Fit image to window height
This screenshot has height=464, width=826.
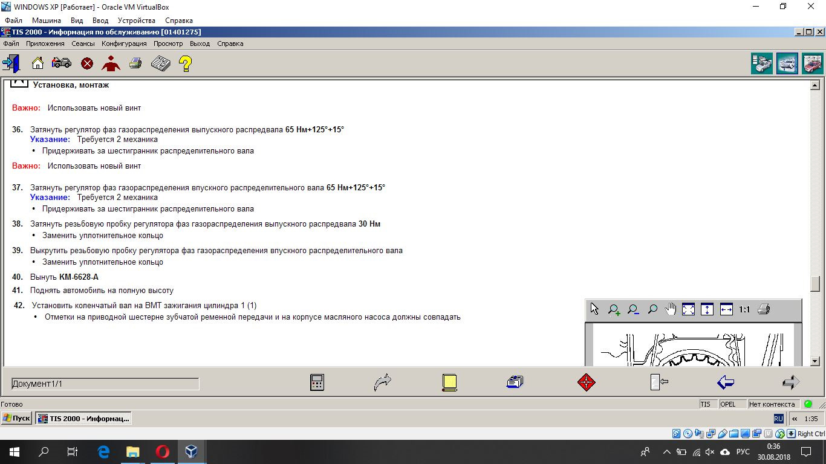(x=707, y=309)
